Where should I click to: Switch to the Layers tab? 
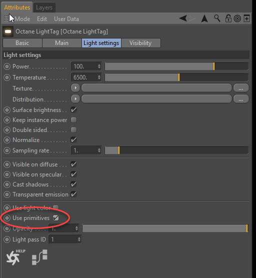tap(44, 7)
